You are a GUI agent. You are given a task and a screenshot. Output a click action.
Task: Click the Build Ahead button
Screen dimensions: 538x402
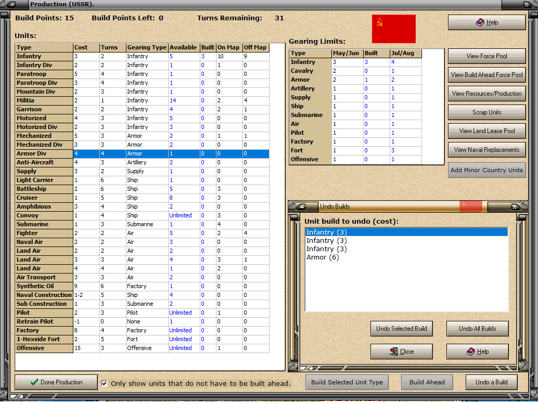click(427, 382)
